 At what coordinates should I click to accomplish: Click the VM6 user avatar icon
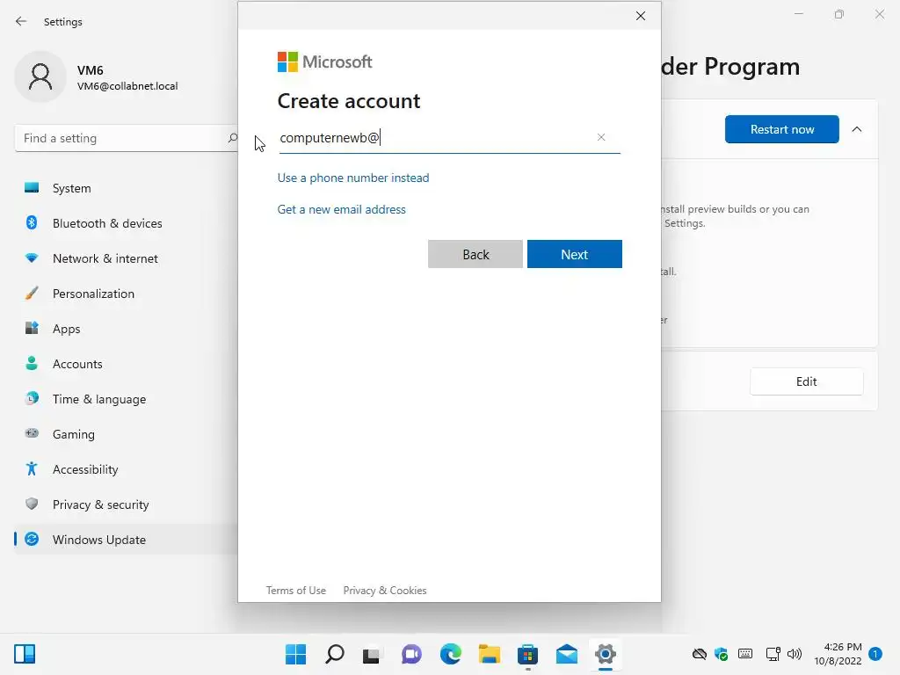pos(40,77)
